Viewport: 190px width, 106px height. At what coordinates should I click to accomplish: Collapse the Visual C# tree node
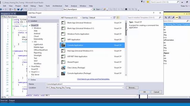(x=30, y=25)
